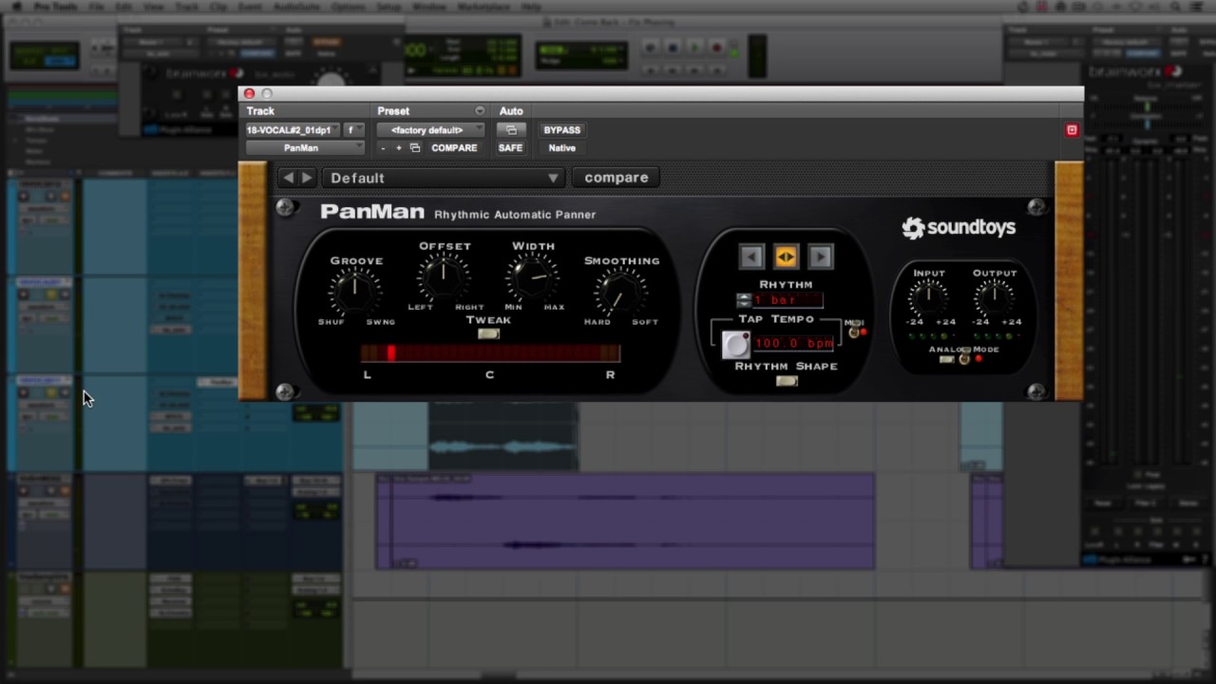Open the Preset menu round arrow
Image resolution: width=1216 pixels, height=684 pixels.
click(x=480, y=111)
